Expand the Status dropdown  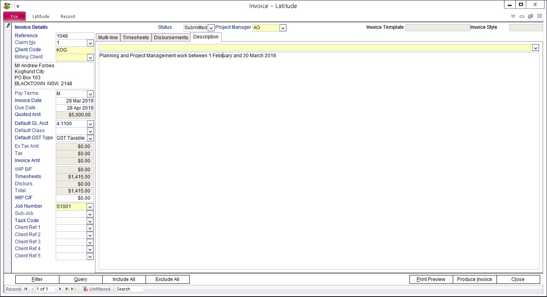point(211,28)
